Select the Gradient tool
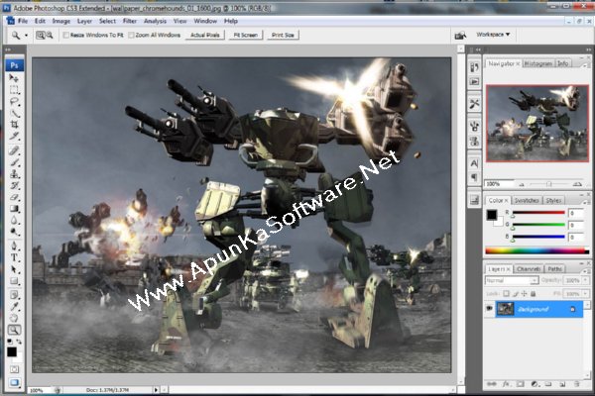 [14, 209]
